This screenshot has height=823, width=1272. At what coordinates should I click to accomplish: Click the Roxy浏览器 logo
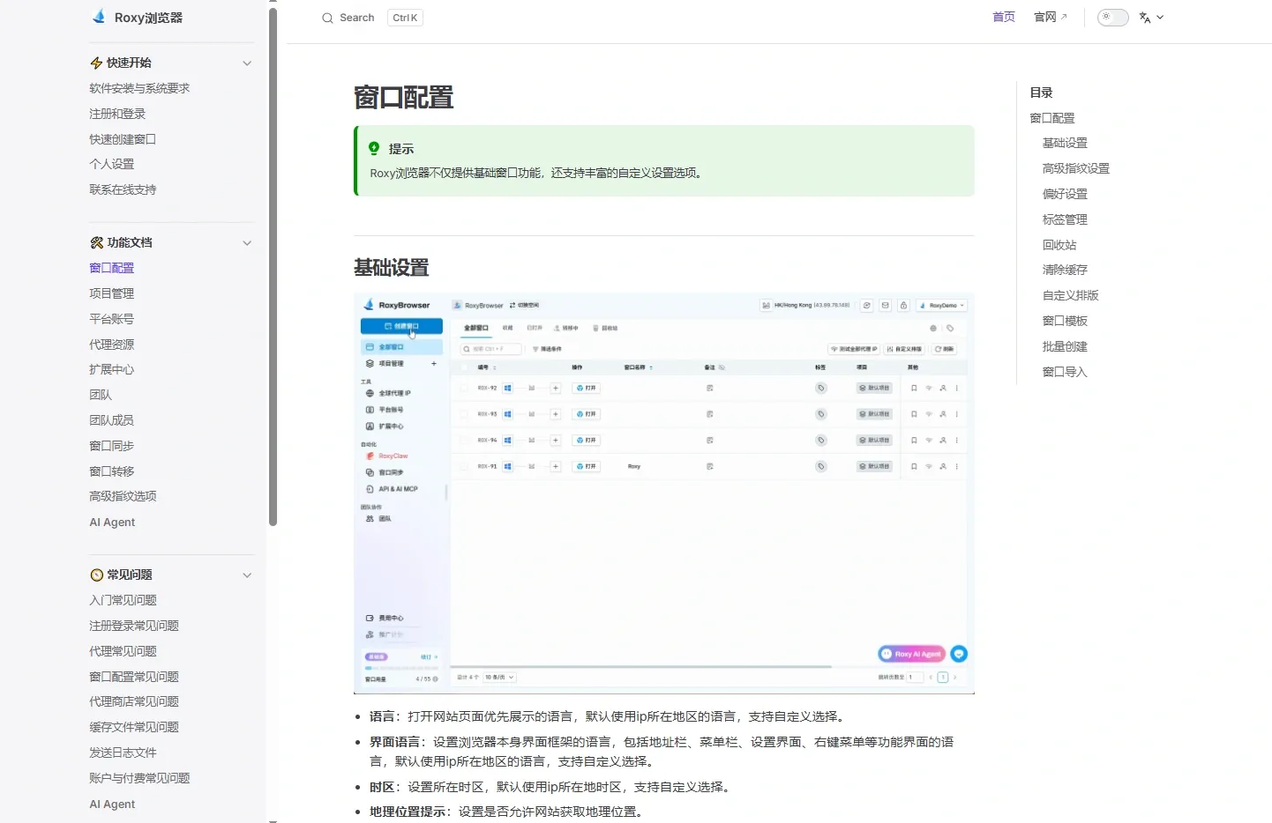(137, 18)
